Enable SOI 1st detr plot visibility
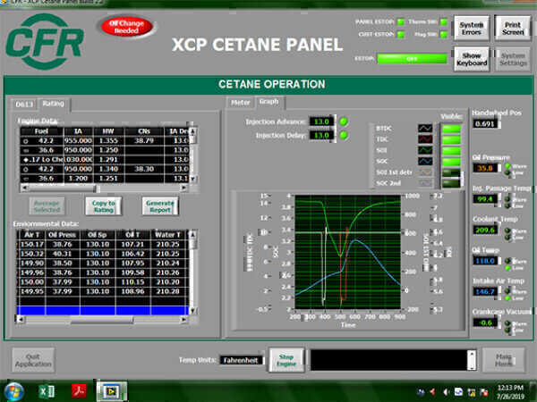The height and width of the screenshot is (402, 537). click(451, 172)
